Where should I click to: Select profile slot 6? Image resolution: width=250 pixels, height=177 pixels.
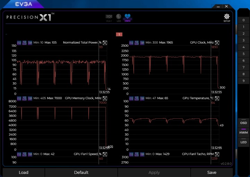click(x=243, y=60)
